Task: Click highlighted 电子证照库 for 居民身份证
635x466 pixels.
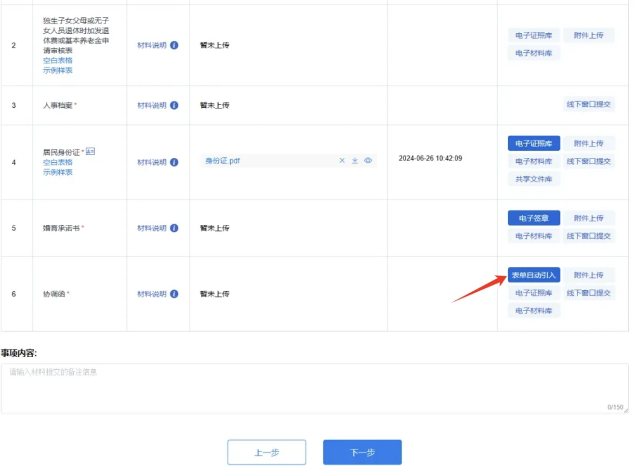Action: 534,143
